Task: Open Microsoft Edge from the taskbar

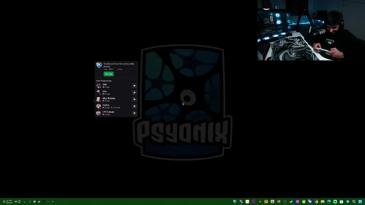Action: point(329,202)
